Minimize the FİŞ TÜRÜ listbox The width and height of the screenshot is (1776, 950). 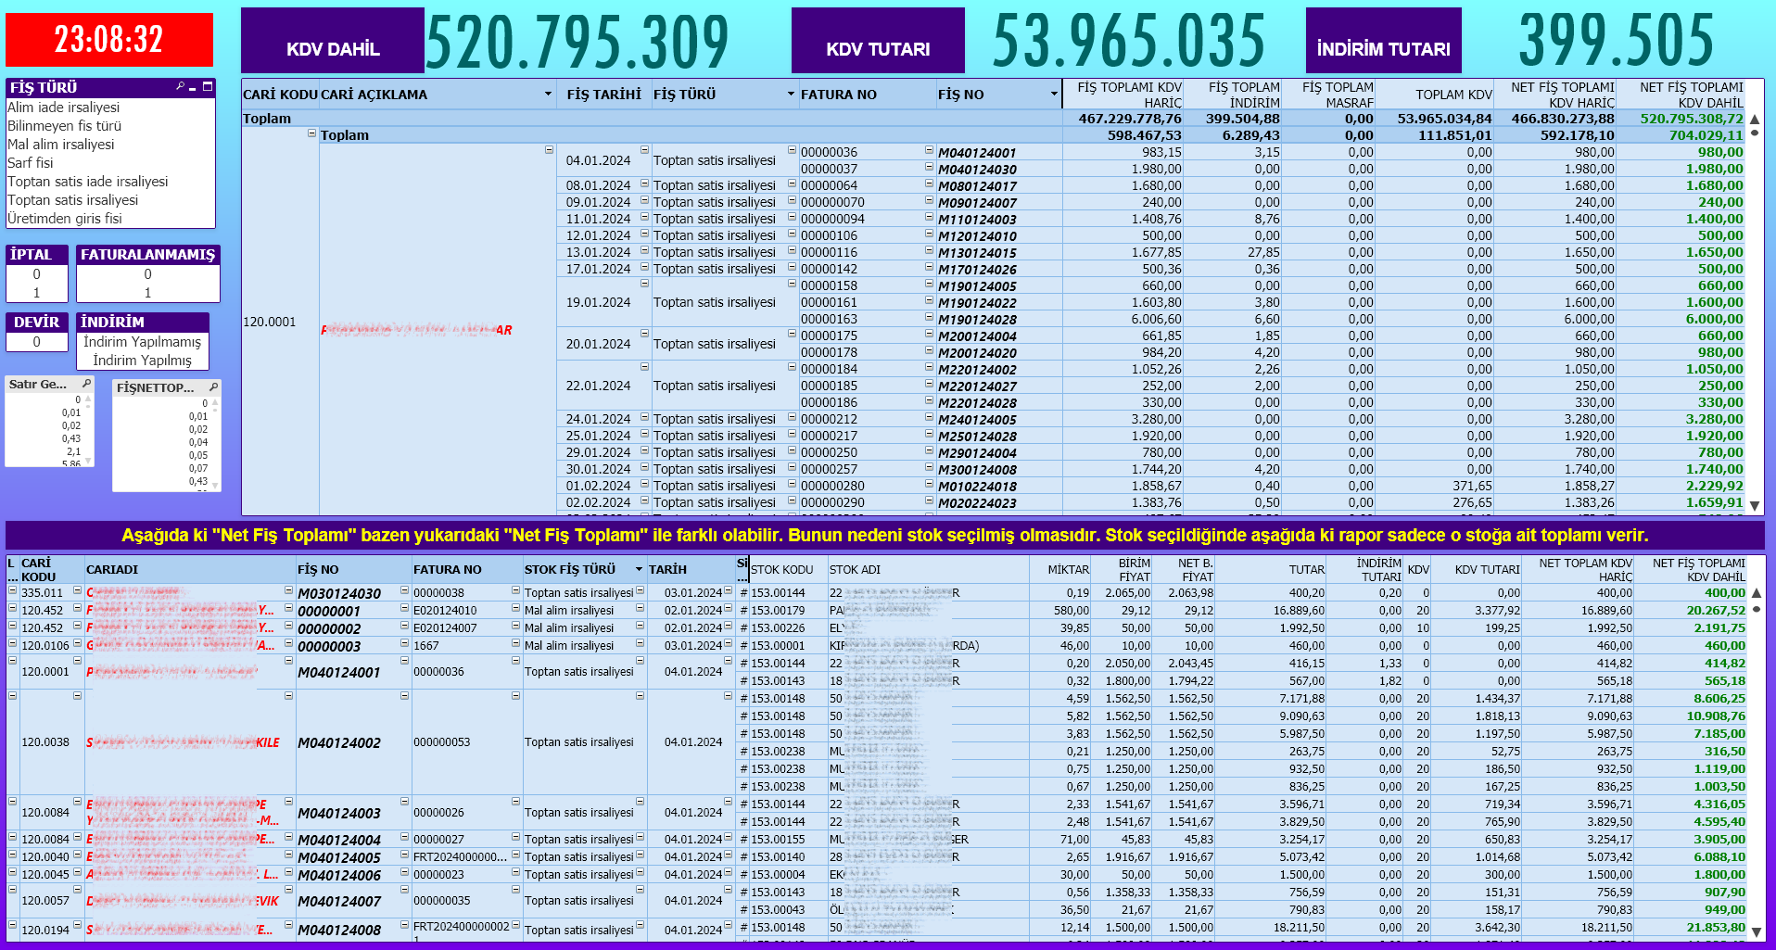[193, 87]
